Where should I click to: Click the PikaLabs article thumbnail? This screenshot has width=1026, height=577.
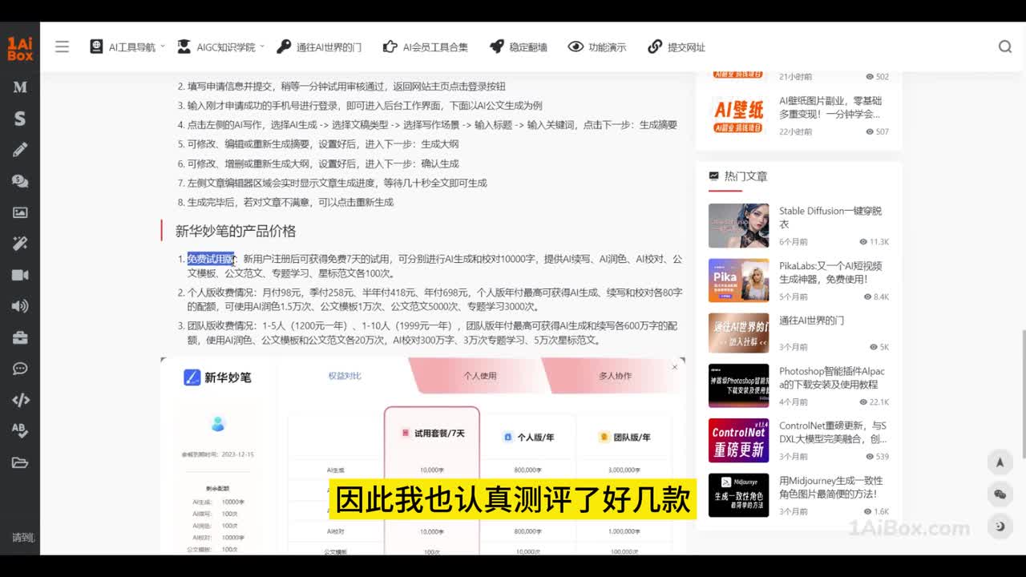click(x=738, y=280)
